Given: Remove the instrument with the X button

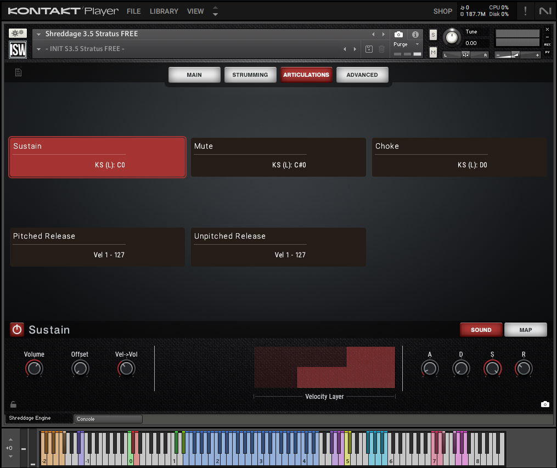Looking at the screenshot, I should pyautogui.click(x=548, y=30).
